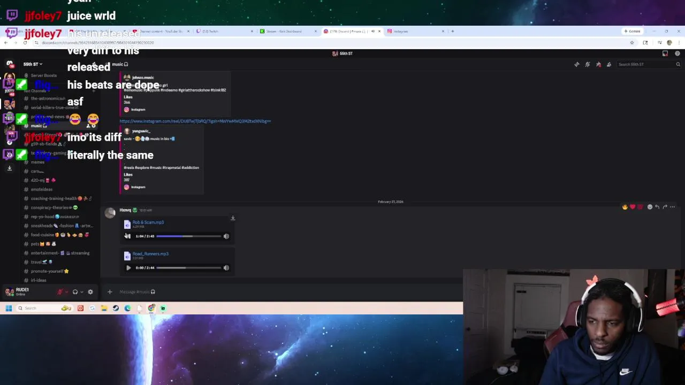
Task: Open Discord User Settings gear
Action: pyautogui.click(x=90, y=292)
